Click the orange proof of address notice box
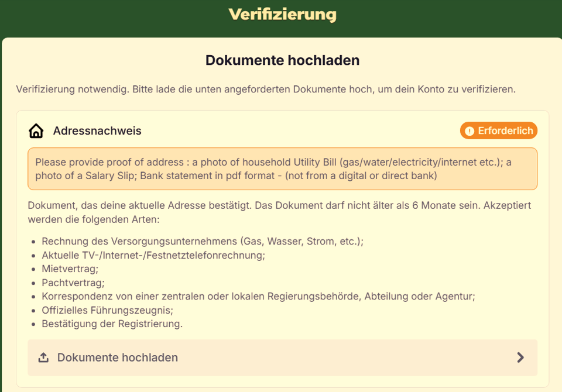 (282, 170)
